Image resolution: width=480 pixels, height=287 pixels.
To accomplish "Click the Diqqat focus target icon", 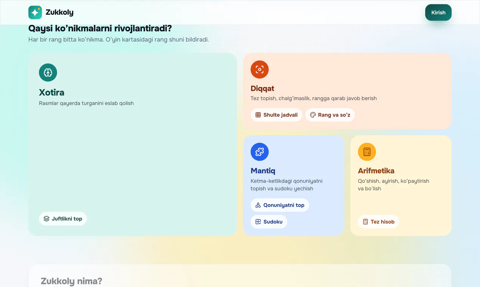I will click(x=260, y=69).
